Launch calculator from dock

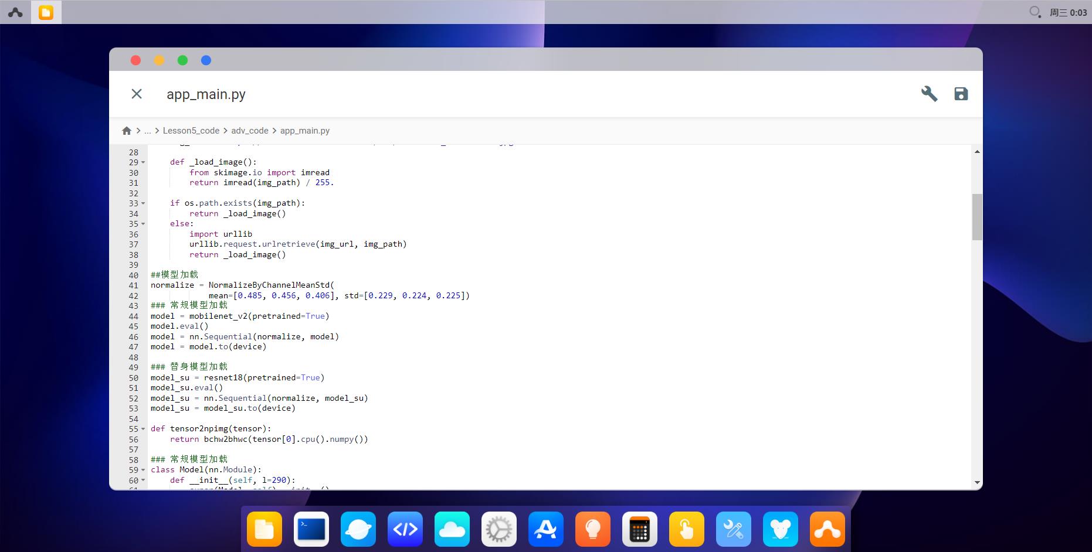pos(640,529)
